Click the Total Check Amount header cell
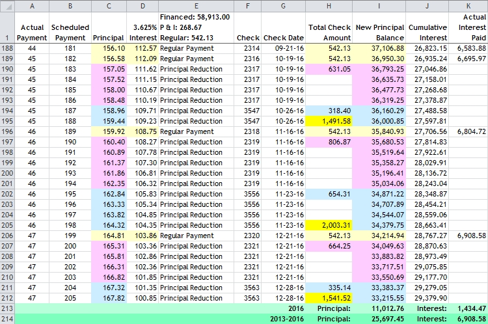Viewport: 488px width, 324px height. pyautogui.click(x=329, y=27)
